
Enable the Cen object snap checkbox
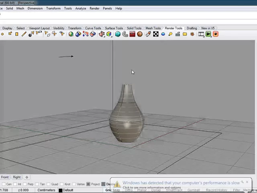tap(4, 184)
